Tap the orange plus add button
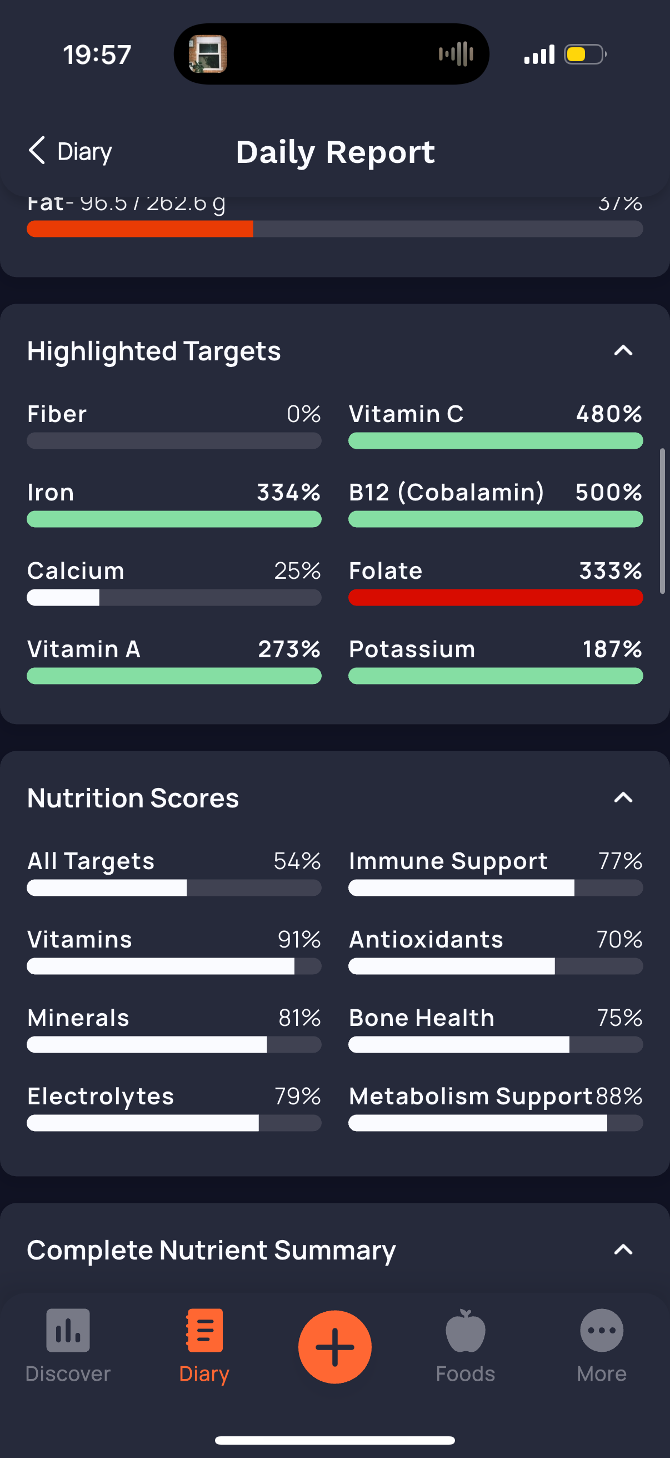The width and height of the screenshot is (670, 1458). 334,1346
